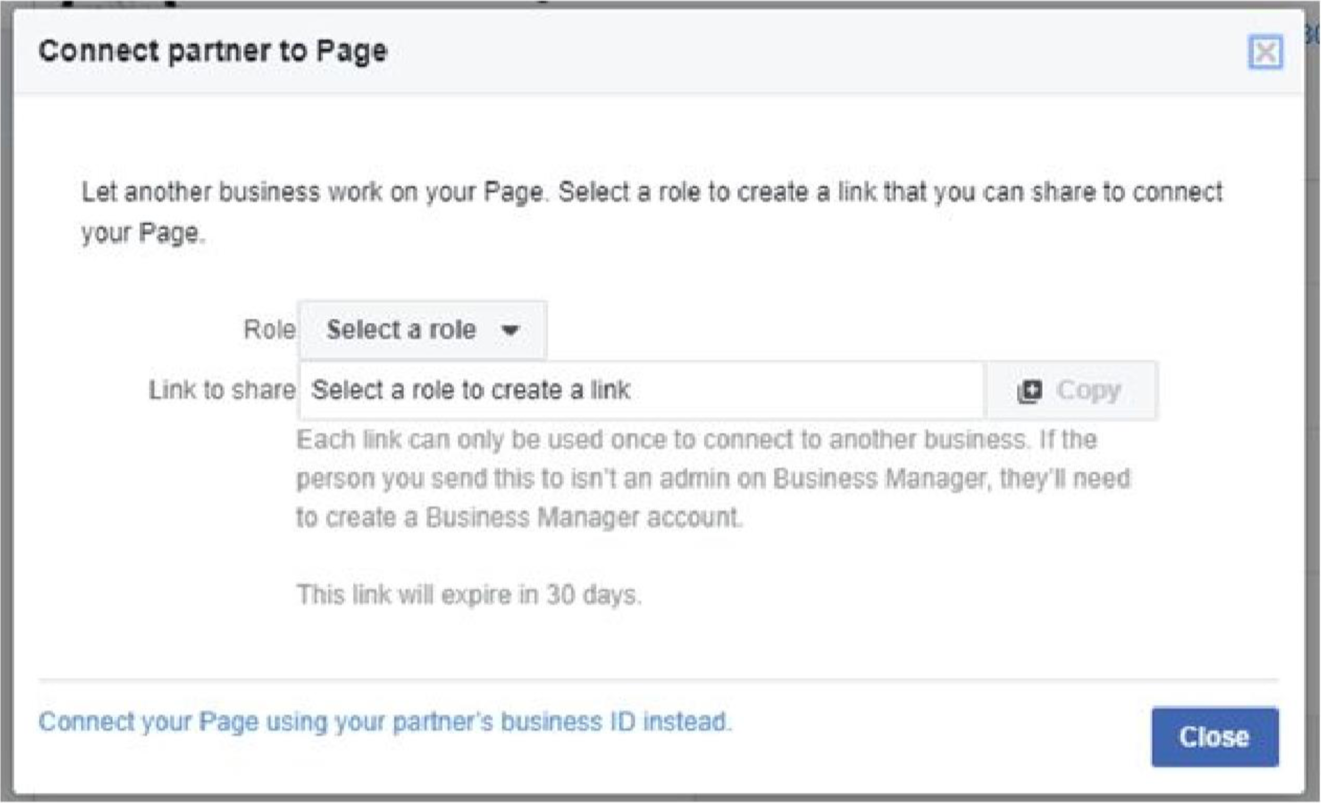The height and width of the screenshot is (803, 1321).
Task: Click the Role label
Action: 269,329
